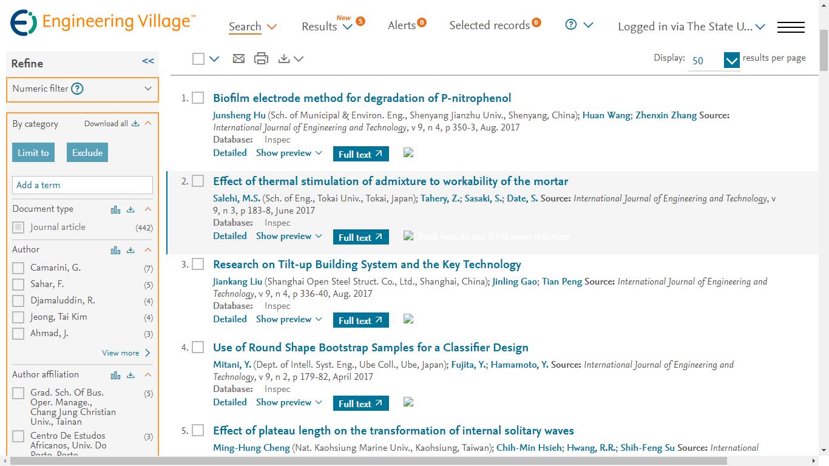Open the hamburger menu icon

pyautogui.click(x=790, y=27)
